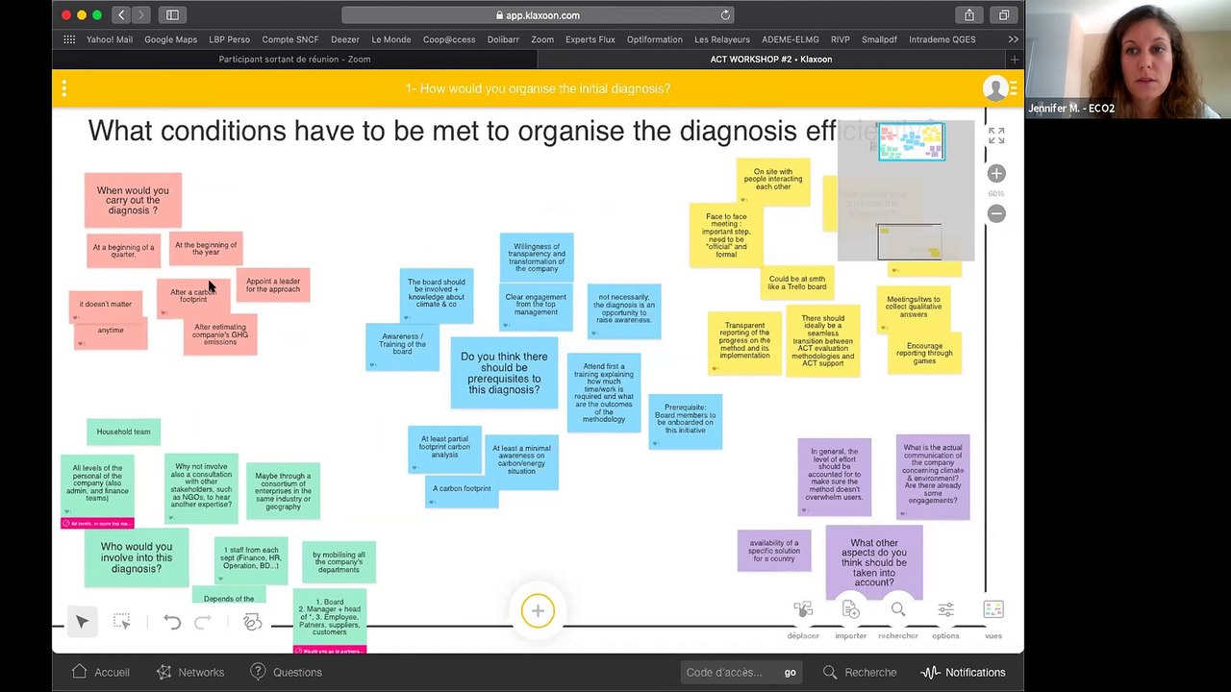Screen dimensions: 1231x692
Task: Expand hidden bookmarks with the chevrons
Action: 1013,39
